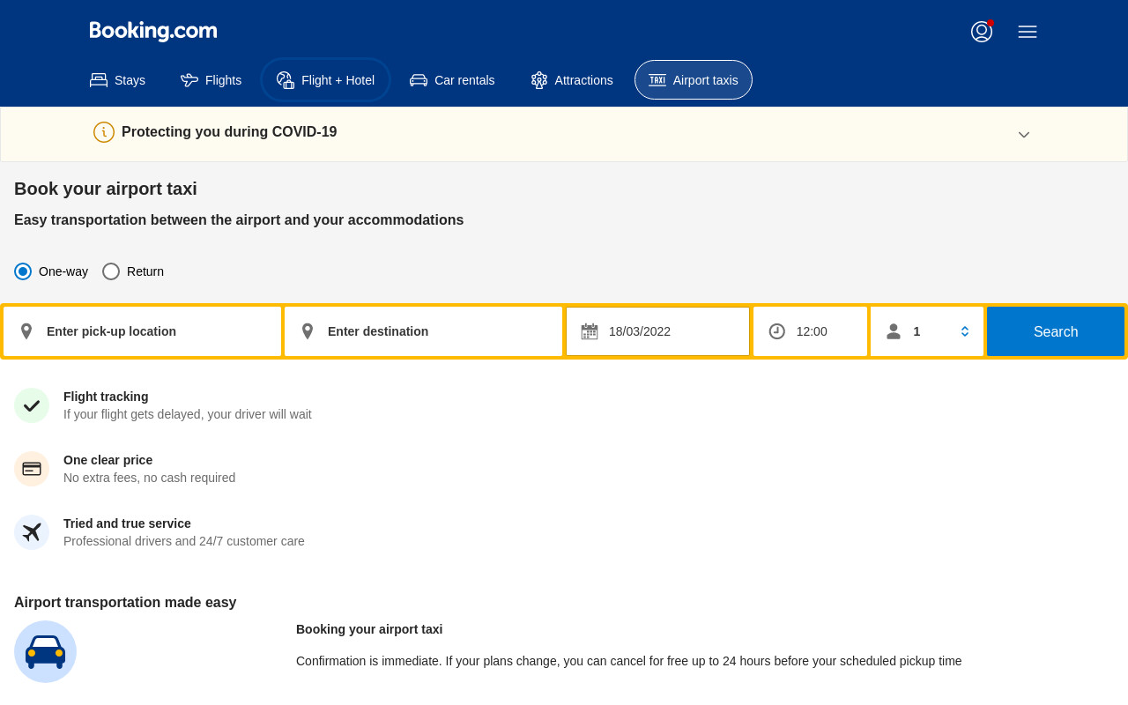Click the Booking.com logo
The width and height of the screenshot is (1128, 705).
click(153, 32)
